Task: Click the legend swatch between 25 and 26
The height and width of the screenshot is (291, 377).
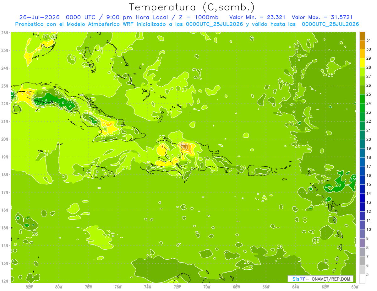Action: point(362,90)
